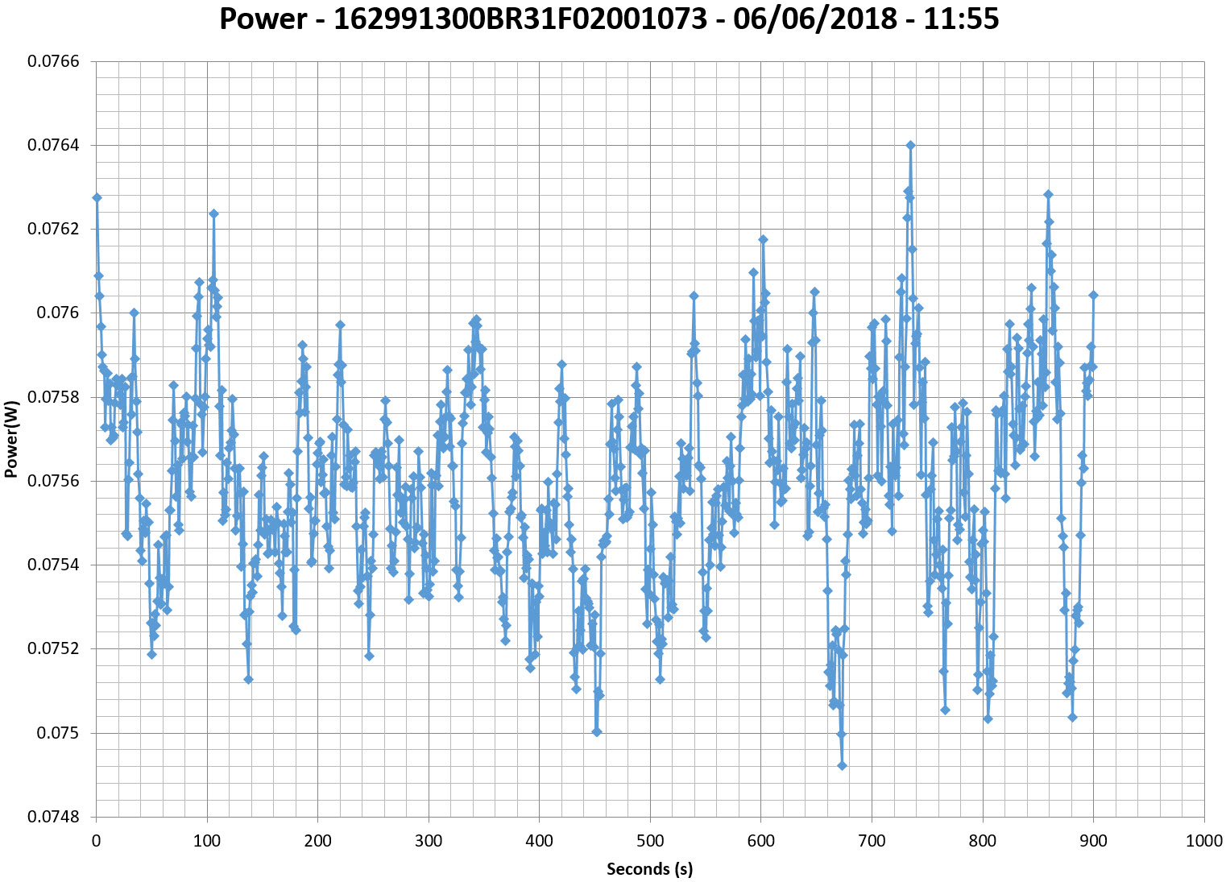Viewport: 1226px width, 882px height.
Task: Click the peak data marker near 600 seconds
Action: click(763, 239)
